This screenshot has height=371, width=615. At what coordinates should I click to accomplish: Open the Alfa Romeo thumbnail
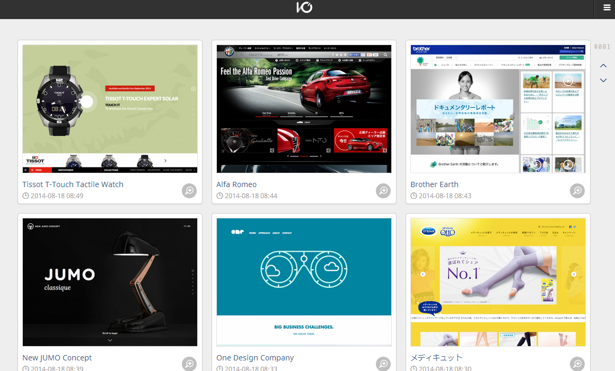click(304, 109)
